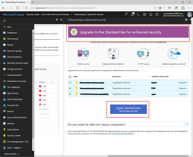Click Upgrade link in the third subscription row

183,94
